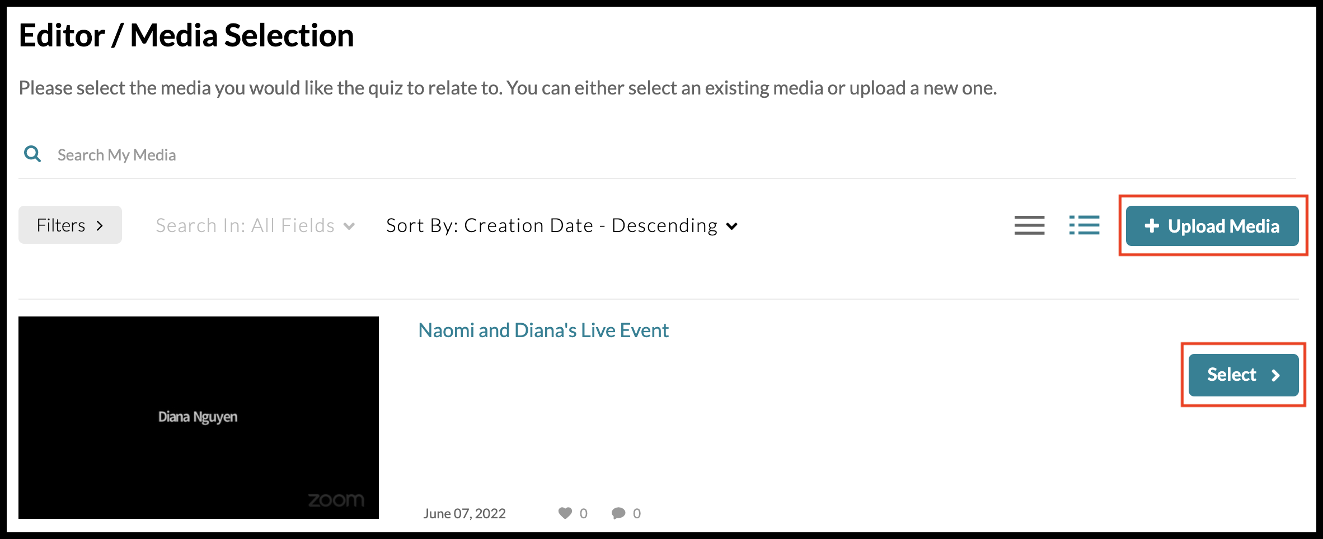Click the June 07, 2022 date
Screen dimensions: 1323x539
464,513
